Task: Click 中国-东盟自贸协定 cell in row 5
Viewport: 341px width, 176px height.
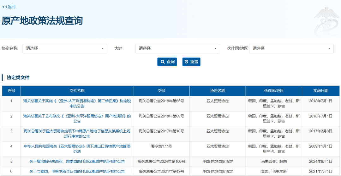Action: point(218,162)
